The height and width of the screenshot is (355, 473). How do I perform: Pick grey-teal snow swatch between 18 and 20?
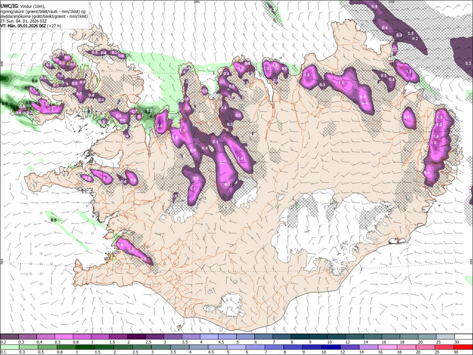tap(408, 337)
